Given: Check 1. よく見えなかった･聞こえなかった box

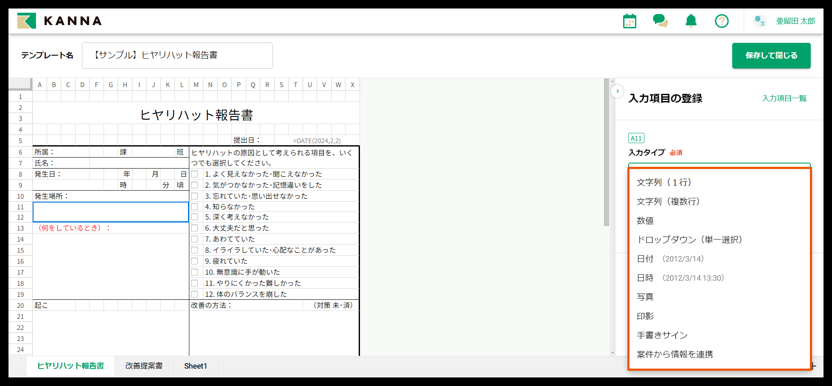Looking at the screenshot, I should 194,174.
